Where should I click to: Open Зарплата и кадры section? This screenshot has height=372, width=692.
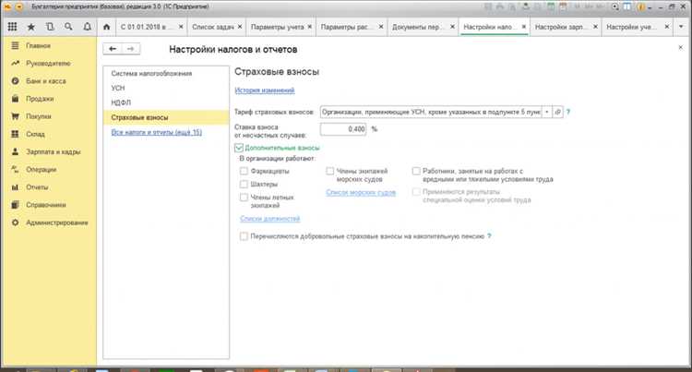(53, 151)
